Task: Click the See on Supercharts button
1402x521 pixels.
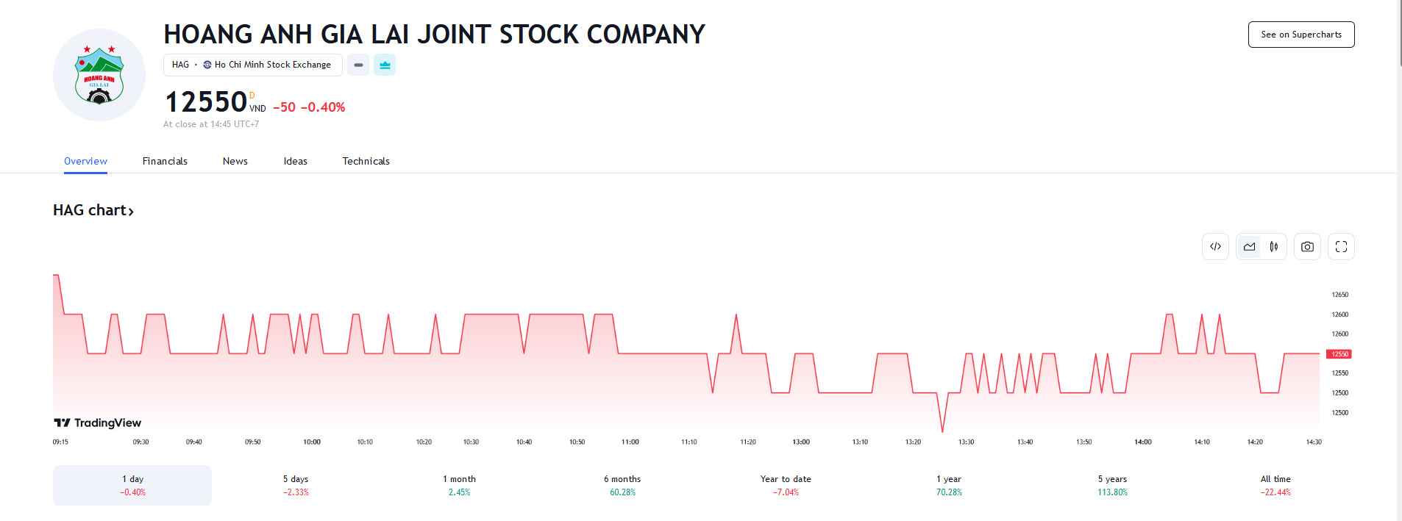Action: [1300, 35]
